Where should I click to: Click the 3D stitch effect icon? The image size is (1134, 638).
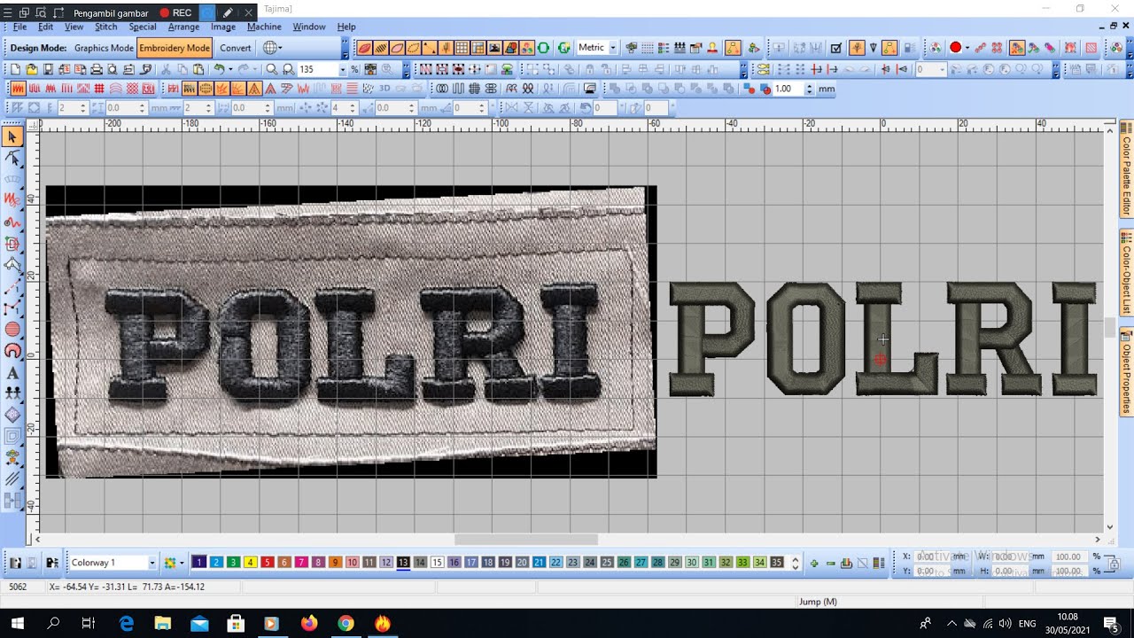click(384, 89)
